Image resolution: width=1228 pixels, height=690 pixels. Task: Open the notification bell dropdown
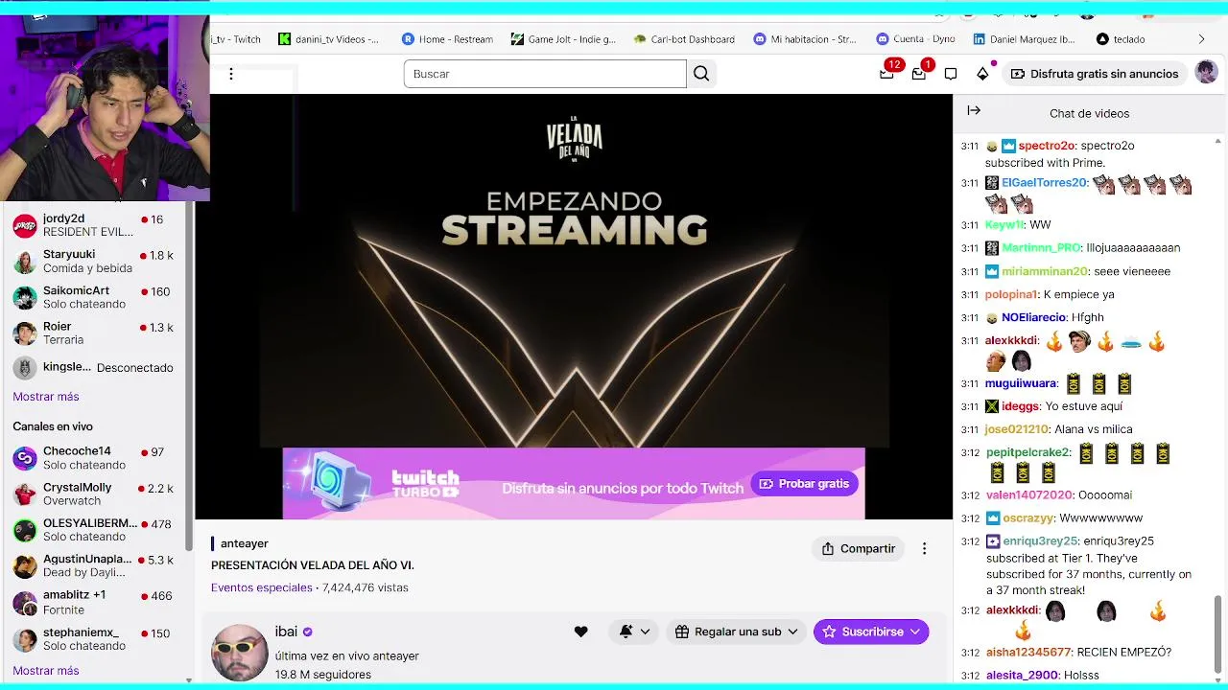[634, 632]
